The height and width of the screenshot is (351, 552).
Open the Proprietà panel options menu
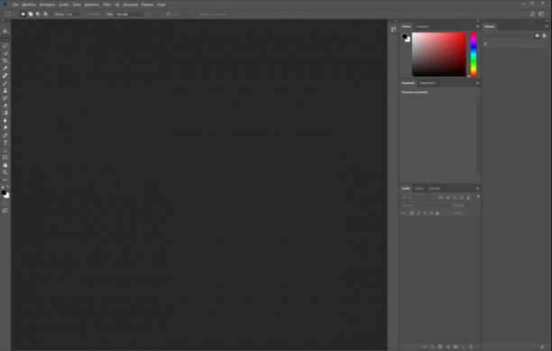478,83
